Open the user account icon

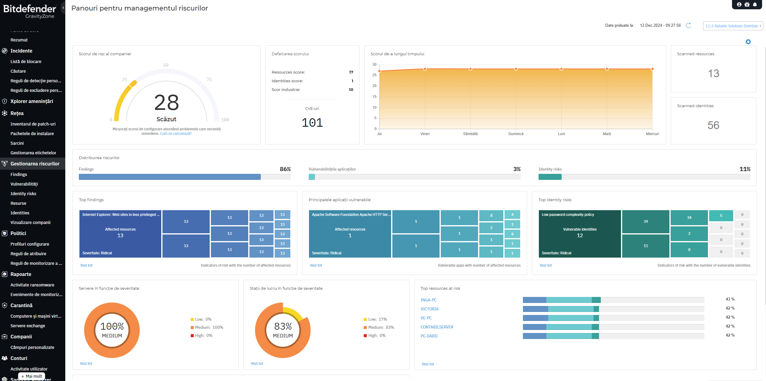click(x=739, y=5)
